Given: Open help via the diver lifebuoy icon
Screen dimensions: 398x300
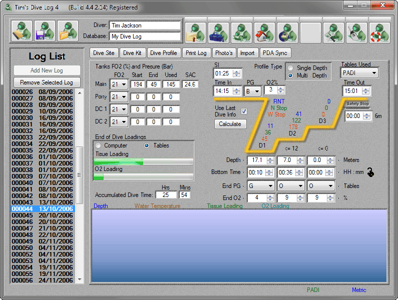Looking at the screenshot, I should [379, 33].
